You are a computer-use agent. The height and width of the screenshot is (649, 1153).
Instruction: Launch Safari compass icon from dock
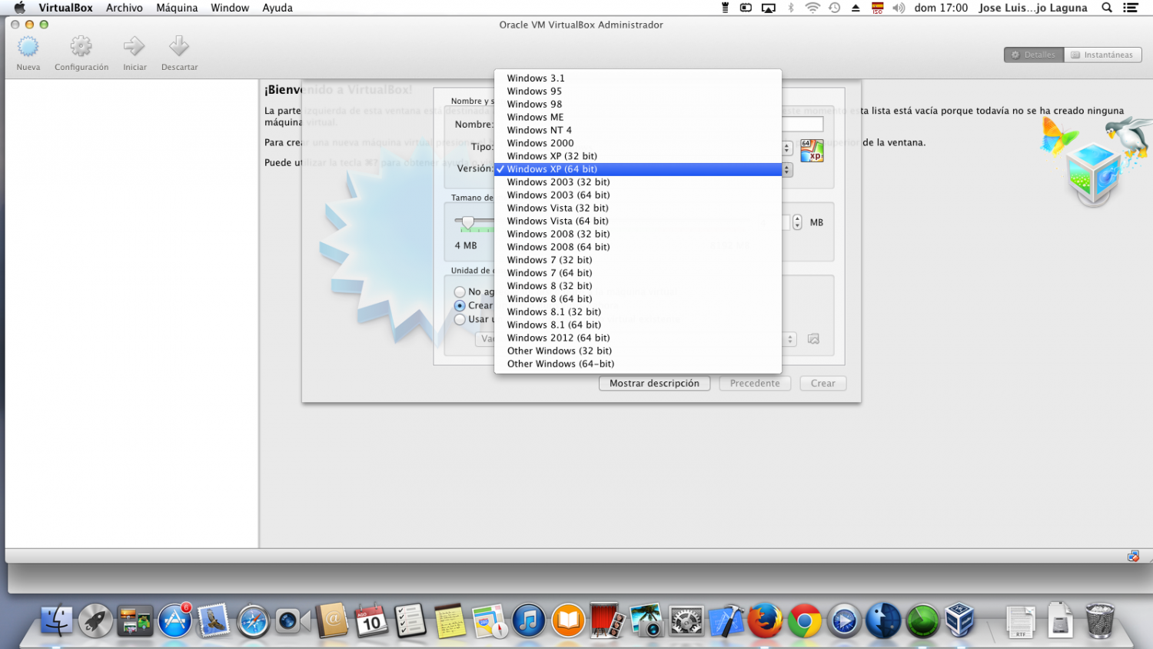[253, 621]
